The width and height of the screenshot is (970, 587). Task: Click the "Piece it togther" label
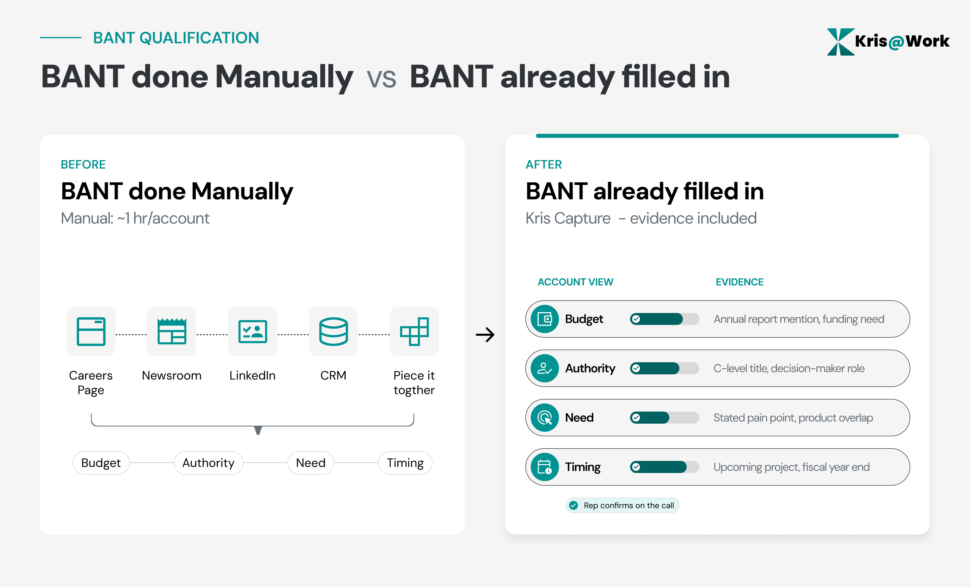pyautogui.click(x=414, y=382)
